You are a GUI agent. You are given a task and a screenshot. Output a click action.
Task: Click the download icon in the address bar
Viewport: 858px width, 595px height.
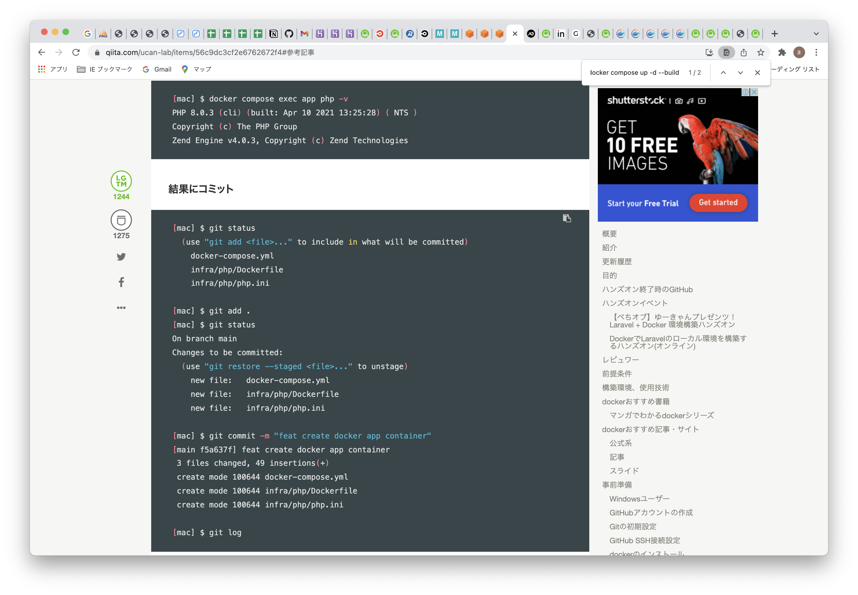[x=709, y=52]
